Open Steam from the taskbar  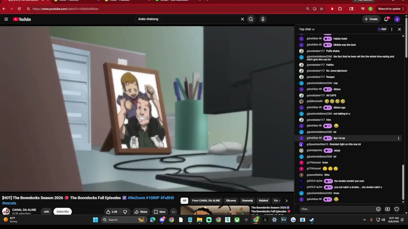312,220
